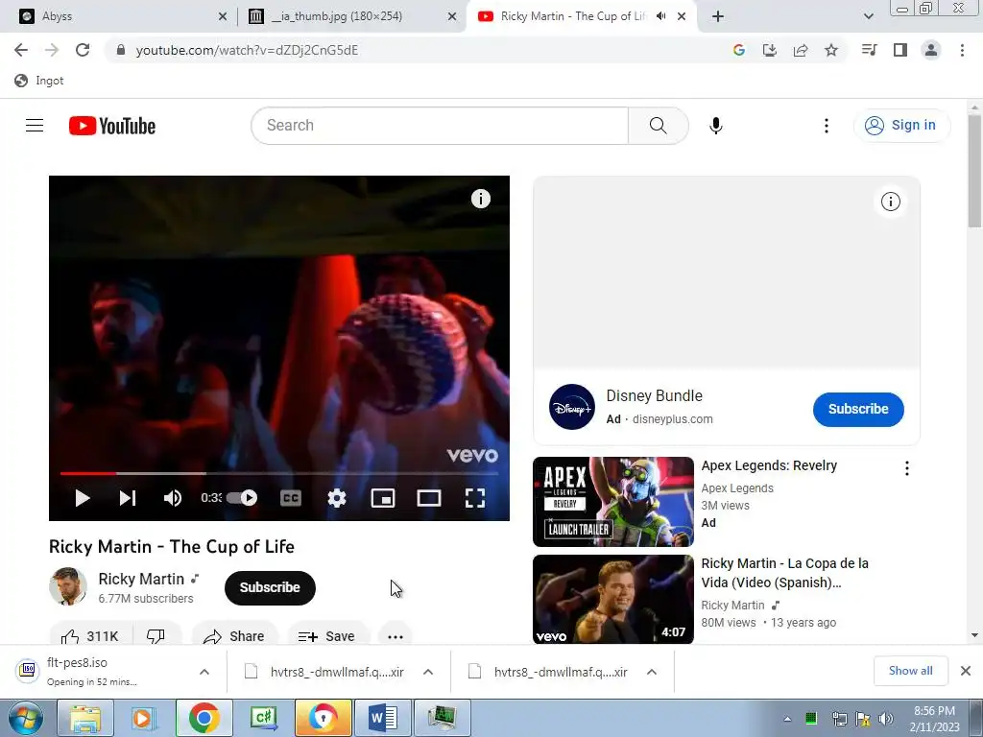This screenshot has height=737, width=983.
Task: Expand options for second hvtrs8 download
Action: point(652,672)
